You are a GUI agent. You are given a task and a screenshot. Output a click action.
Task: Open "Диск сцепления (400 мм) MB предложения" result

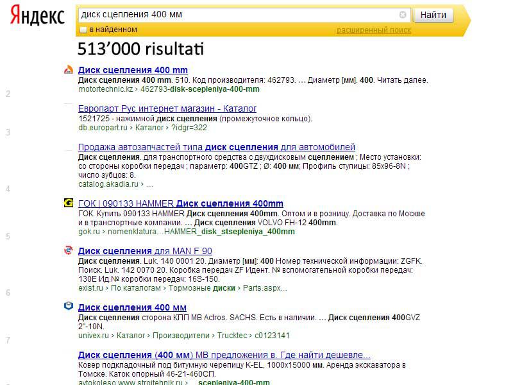point(224,355)
